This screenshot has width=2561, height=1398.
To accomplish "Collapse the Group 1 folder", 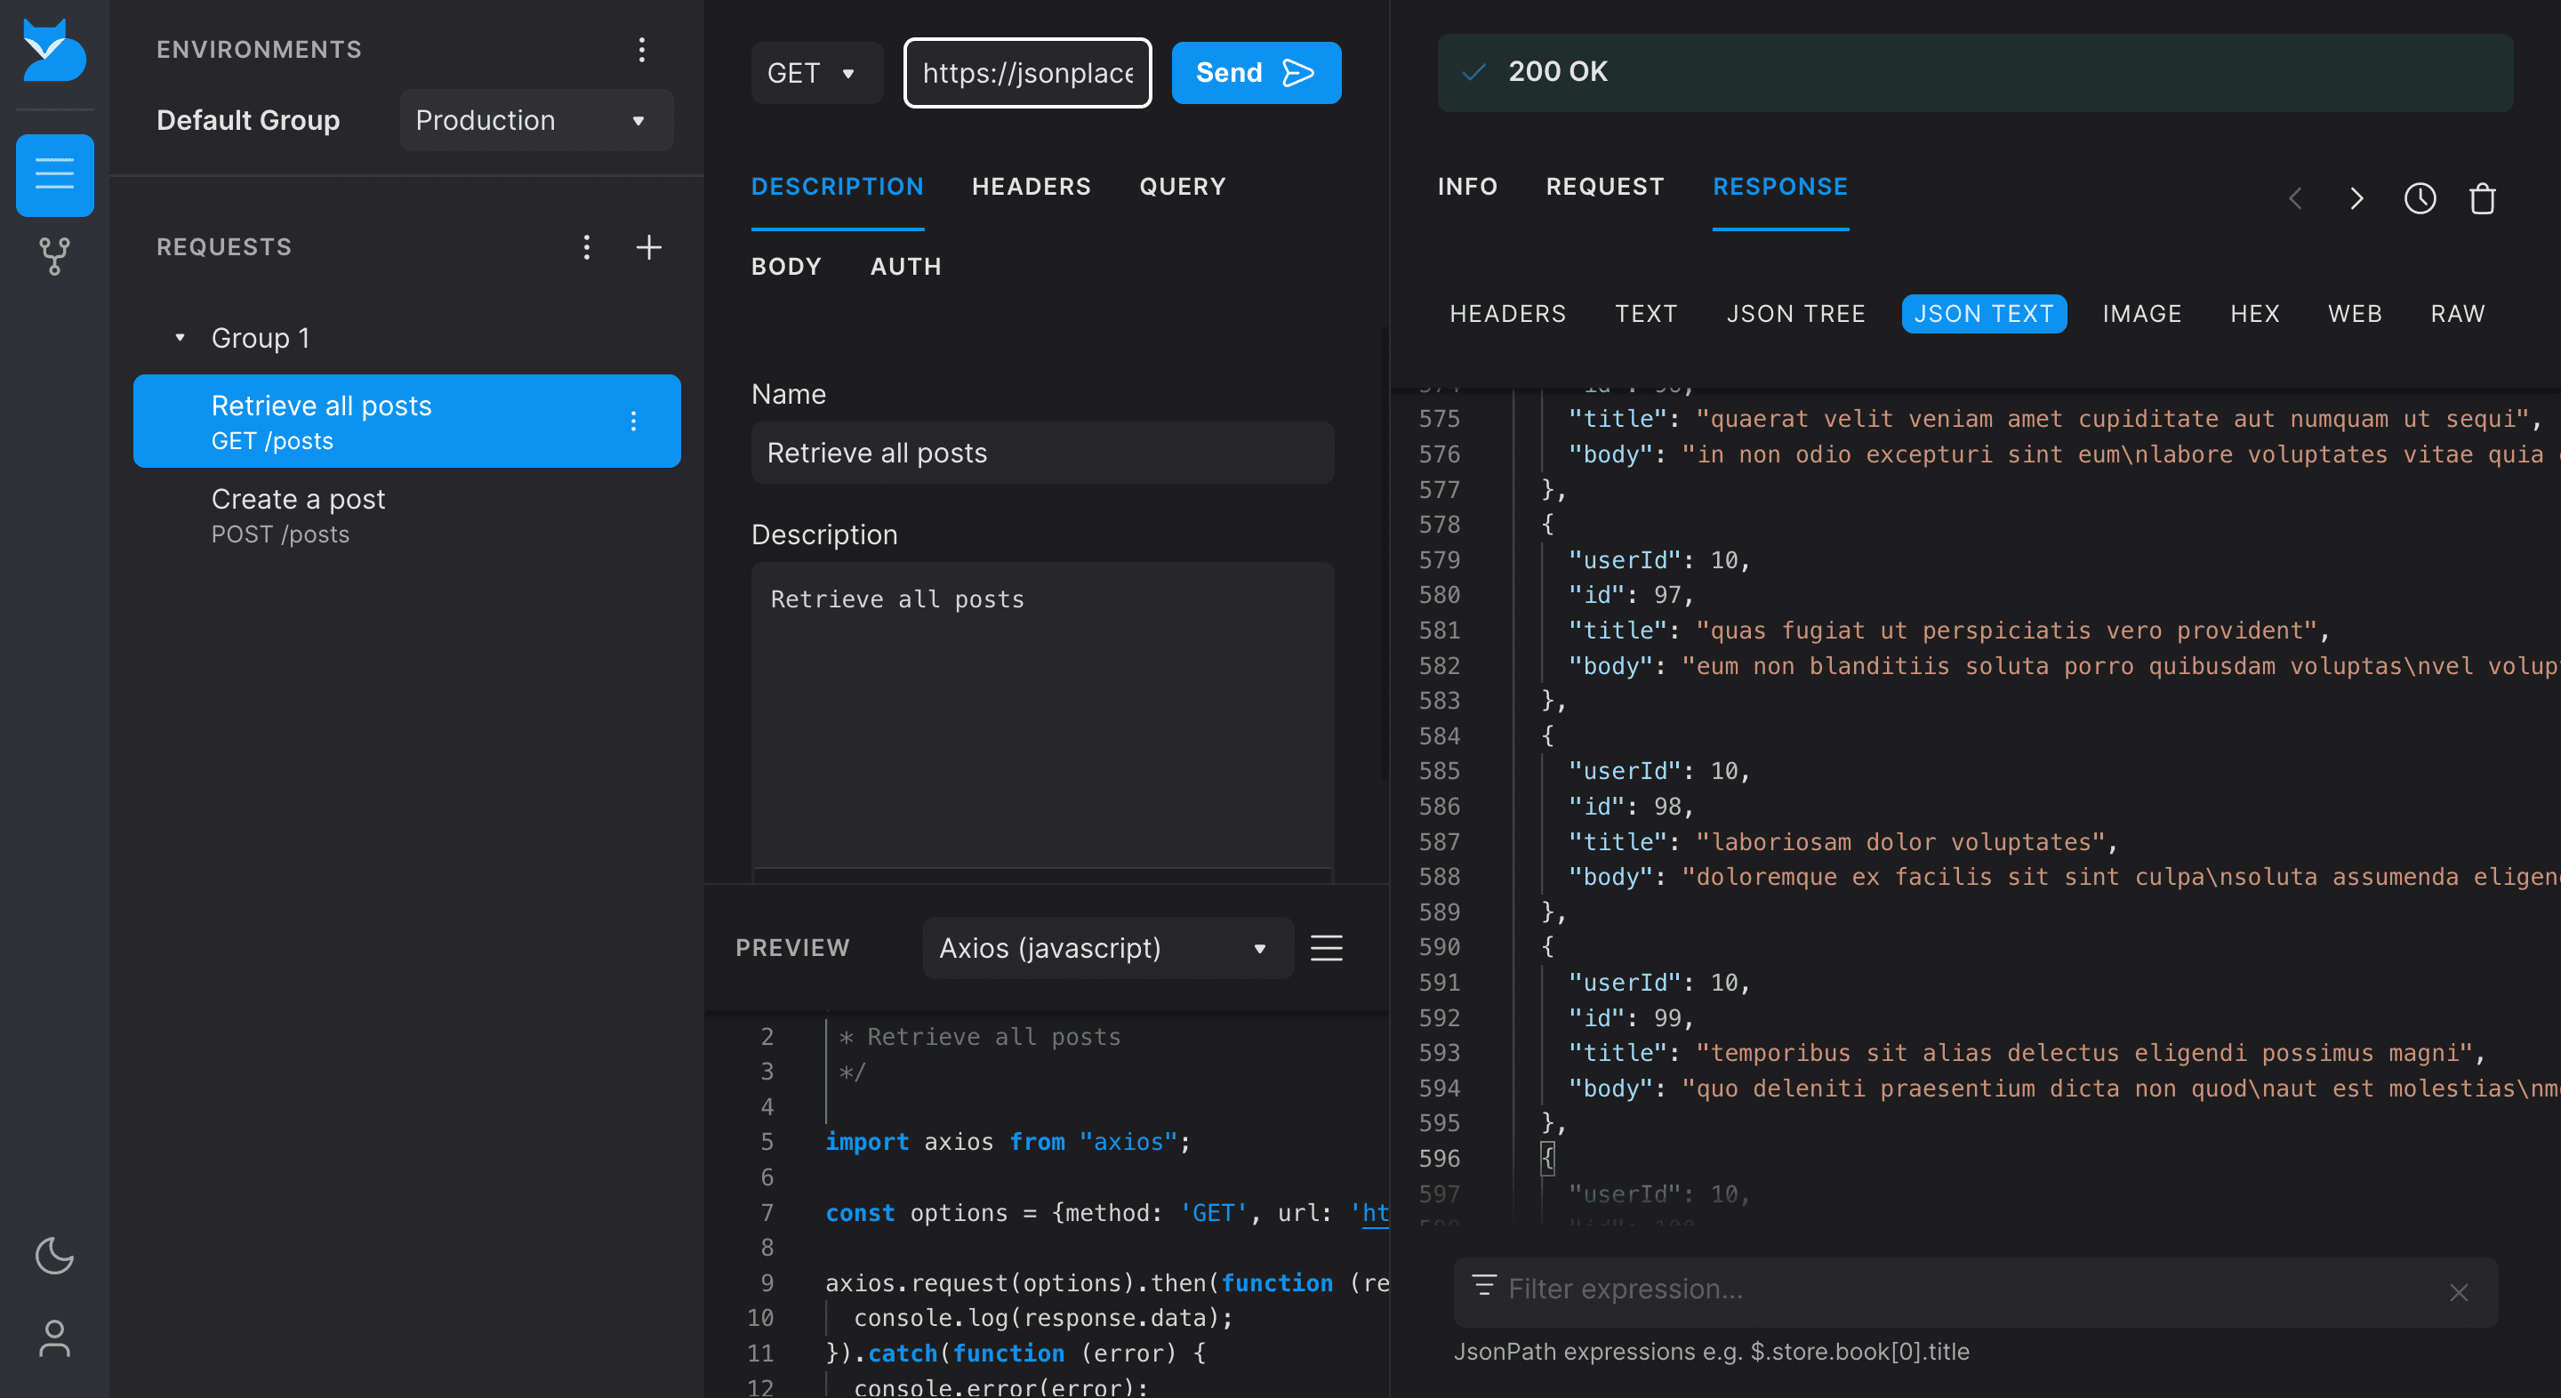I will click(180, 338).
